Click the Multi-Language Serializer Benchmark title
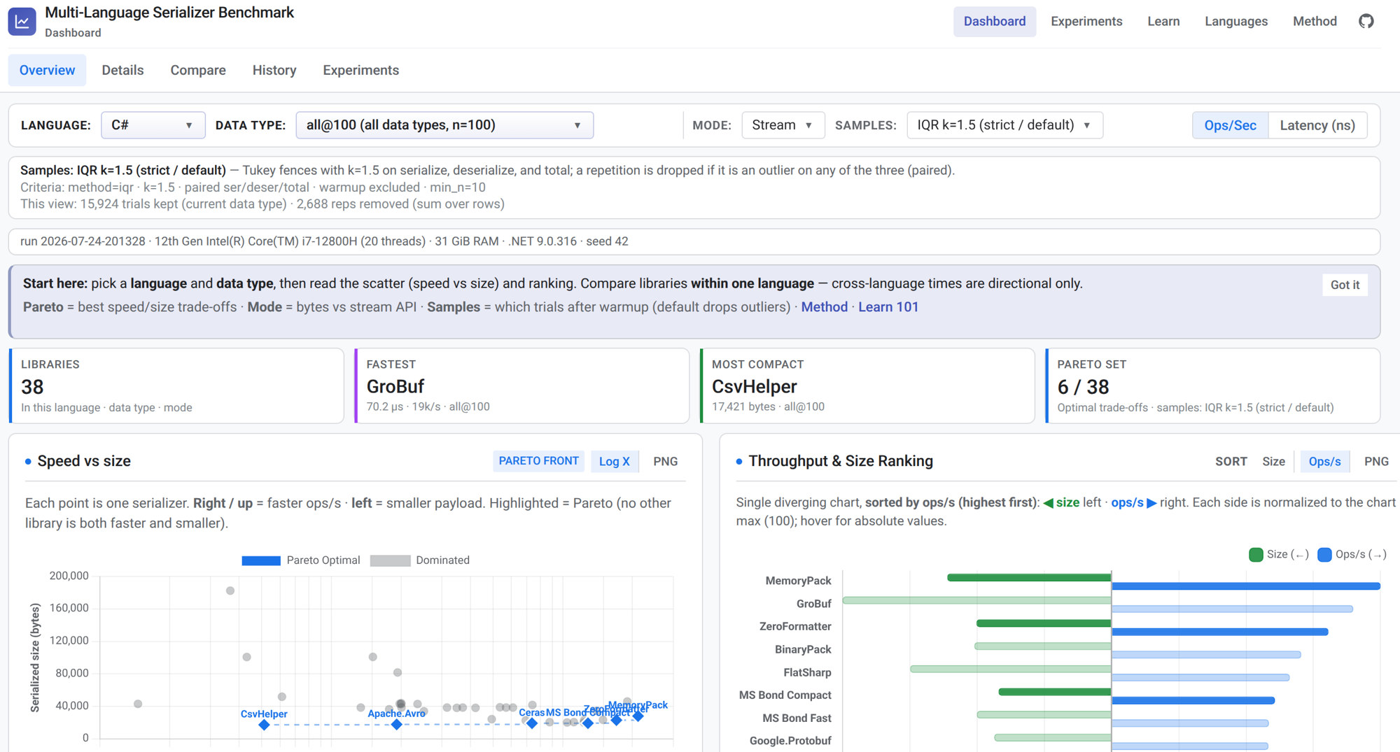1400x752 pixels. (169, 13)
